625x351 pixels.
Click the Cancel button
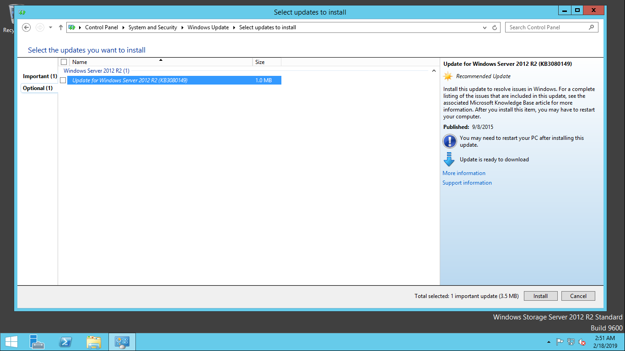coord(578,296)
